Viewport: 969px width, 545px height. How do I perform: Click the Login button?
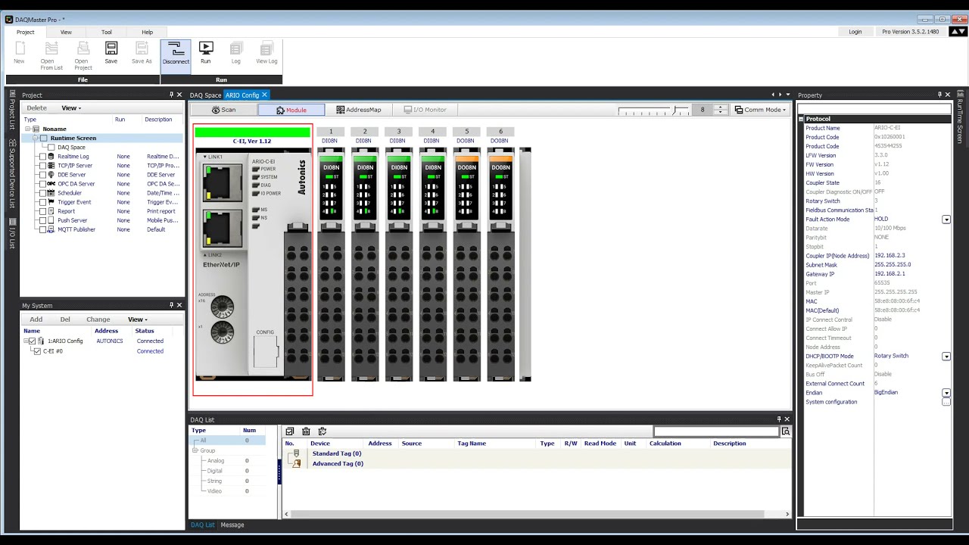[x=855, y=32]
